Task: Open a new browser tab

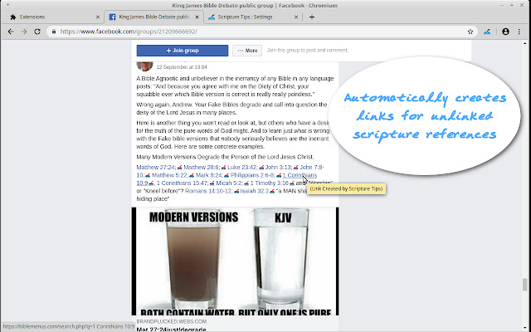Action: [312, 17]
